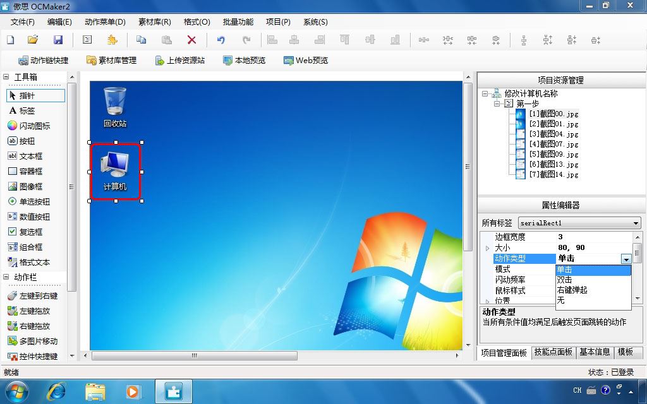Open the 批量功能 menu
The width and height of the screenshot is (647, 404).
pos(238,22)
